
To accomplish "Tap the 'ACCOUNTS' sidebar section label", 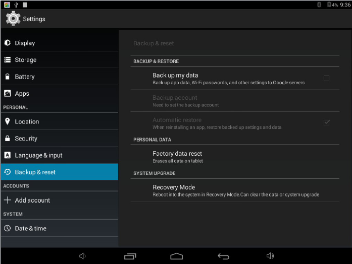I will point(16,186).
